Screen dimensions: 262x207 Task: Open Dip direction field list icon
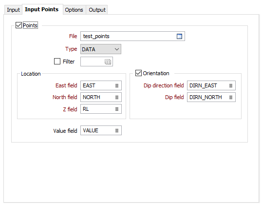tap(231, 85)
